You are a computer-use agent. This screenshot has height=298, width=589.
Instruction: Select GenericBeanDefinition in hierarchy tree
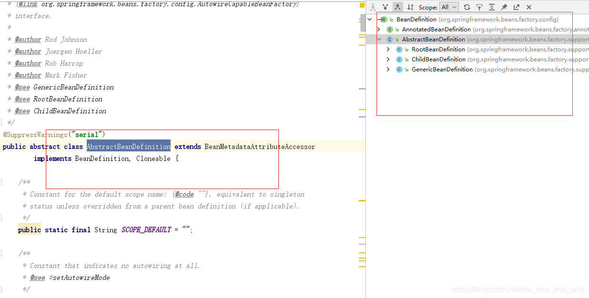tap(477, 70)
